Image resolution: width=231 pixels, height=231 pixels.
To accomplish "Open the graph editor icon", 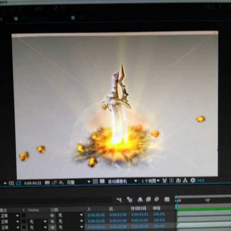I will (167, 199).
